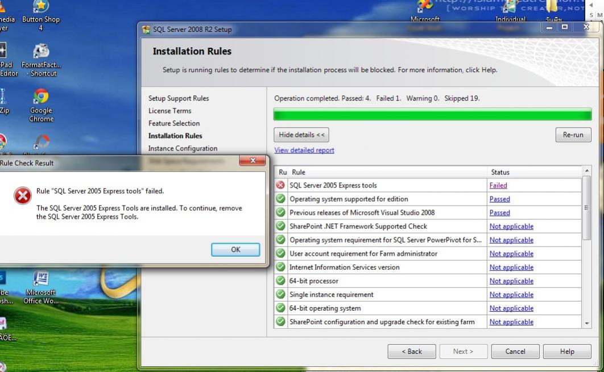Click Not applicable link for Farm administrator requirement
The height and width of the screenshot is (372, 604).
[x=511, y=253]
